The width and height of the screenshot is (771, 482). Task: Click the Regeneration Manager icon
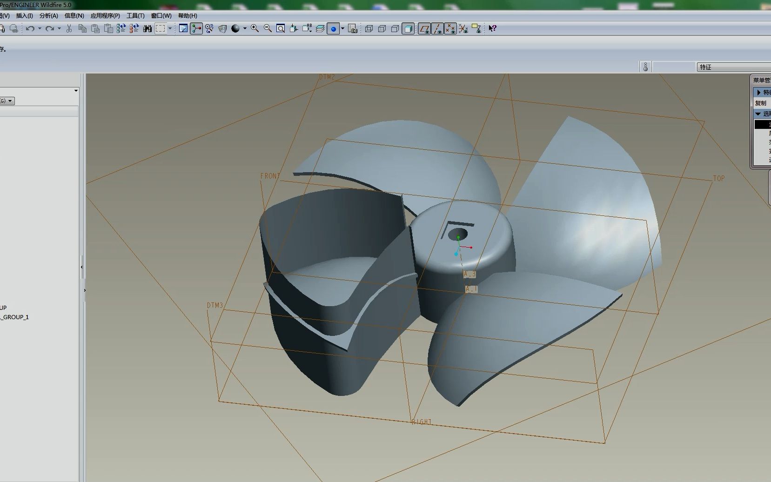pos(134,29)
